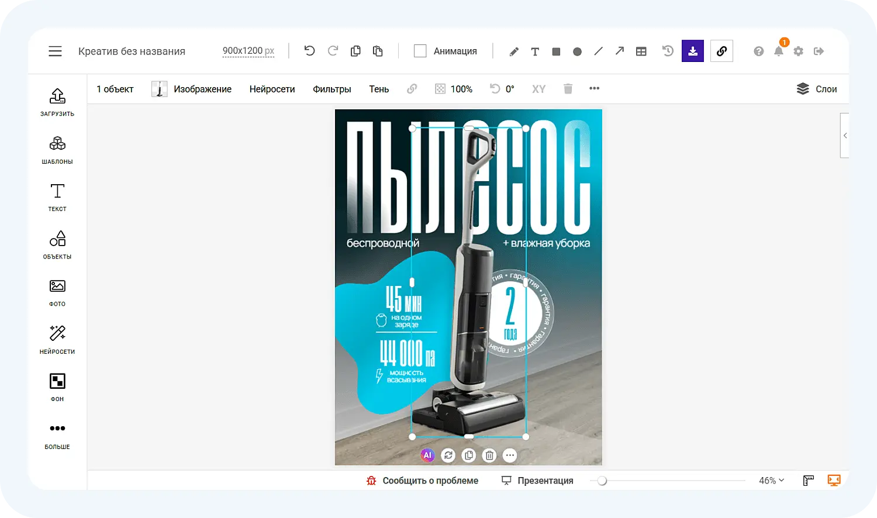Select the arrow tool
This screenshot has height=518, width=877.
coord(619,51)
